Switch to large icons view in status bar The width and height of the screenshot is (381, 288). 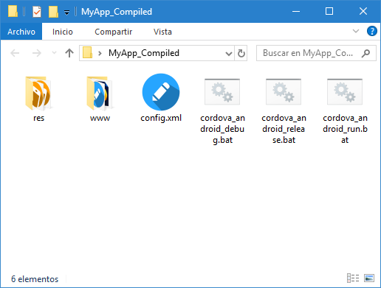369,278
